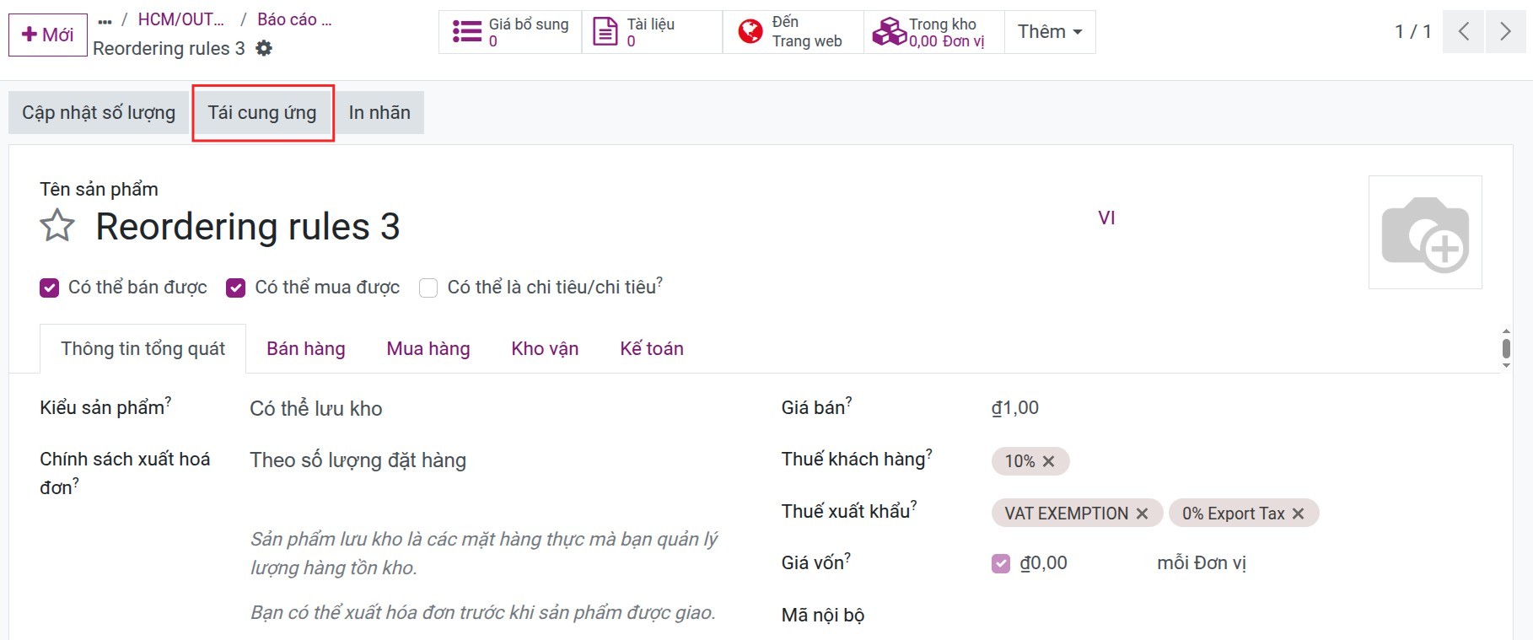Image resolution: width=1533 pixels, height=640 pixels.
Task: Toggle Có thể mua được checkbox
Action: [x=235, y=288]
